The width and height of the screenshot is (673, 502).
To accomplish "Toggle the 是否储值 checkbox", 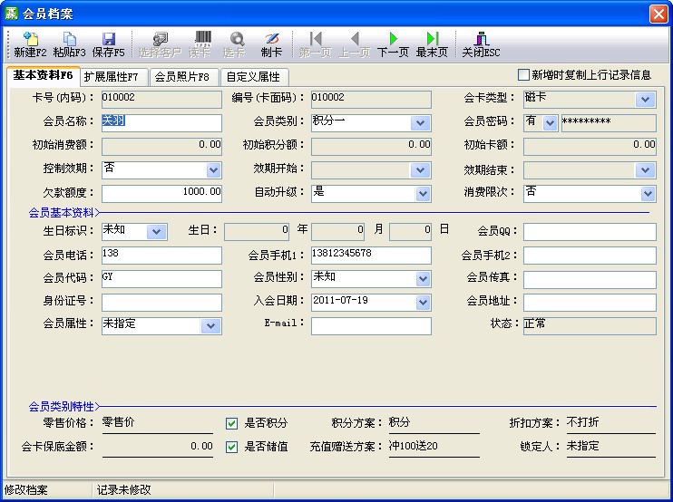I will [x=232, y=447].
